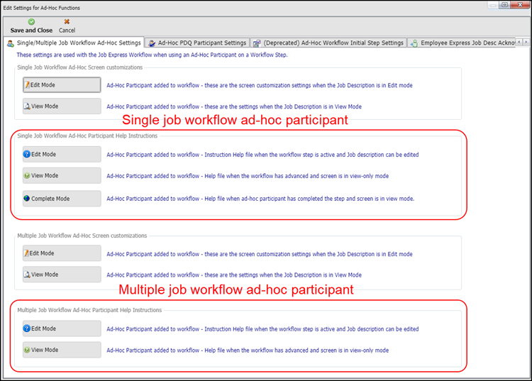The height and width of the screenshot is (381, 532).
Task: Click the Ad-Hoc PDQ Participant tab icon
Action: [x=152, y=43]
